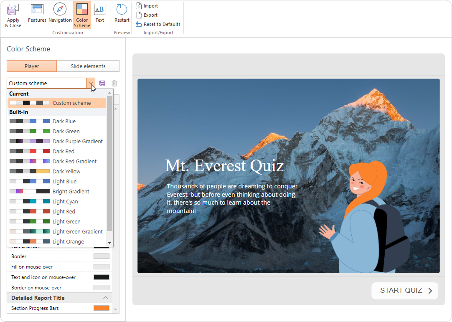The width and height of the screenshot is (452, 322).
Task: Save the current color scheme
Action: 102,83
